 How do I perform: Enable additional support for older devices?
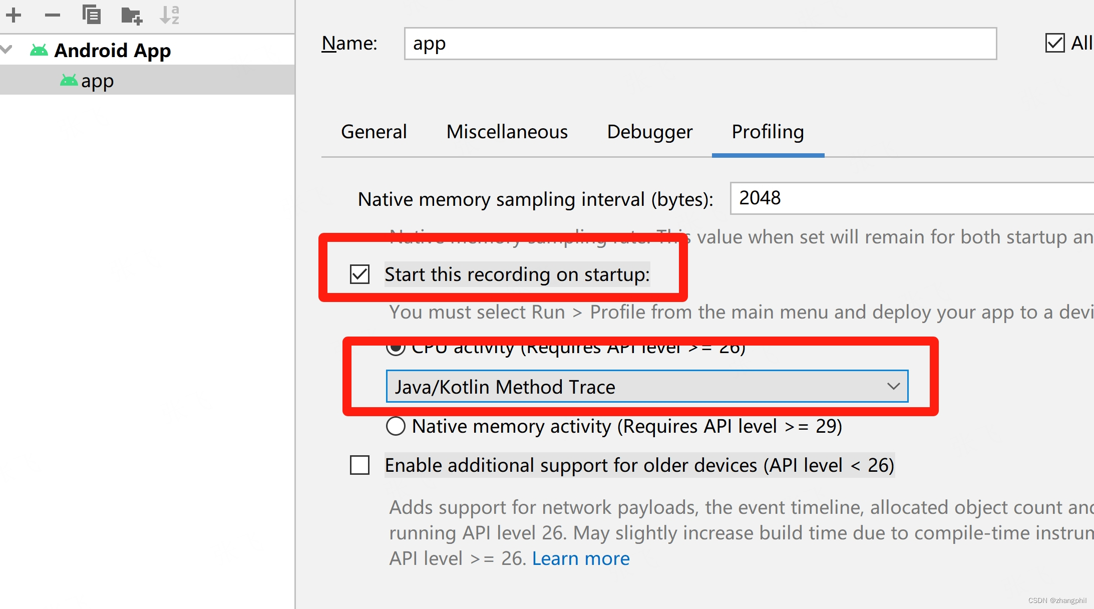359,465
